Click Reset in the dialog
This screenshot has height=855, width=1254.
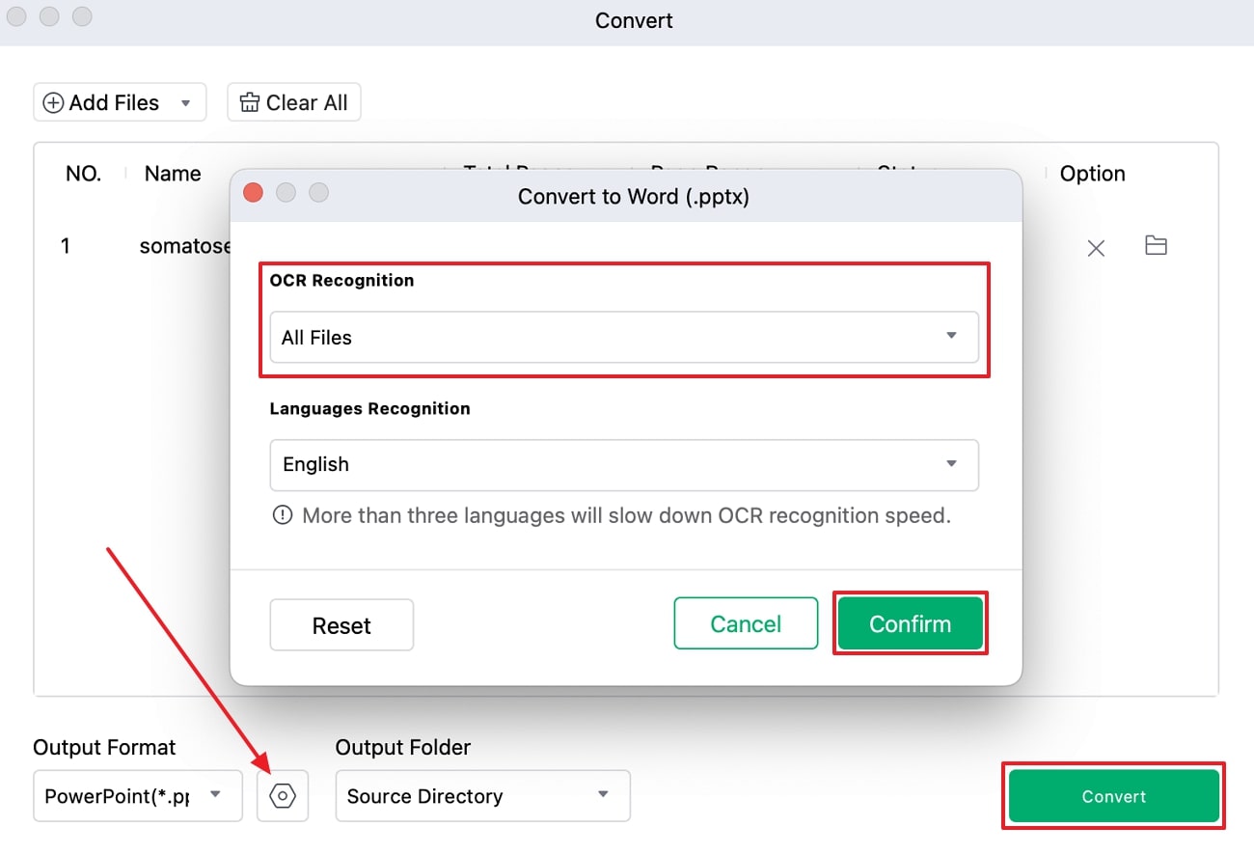click(341, 625)
